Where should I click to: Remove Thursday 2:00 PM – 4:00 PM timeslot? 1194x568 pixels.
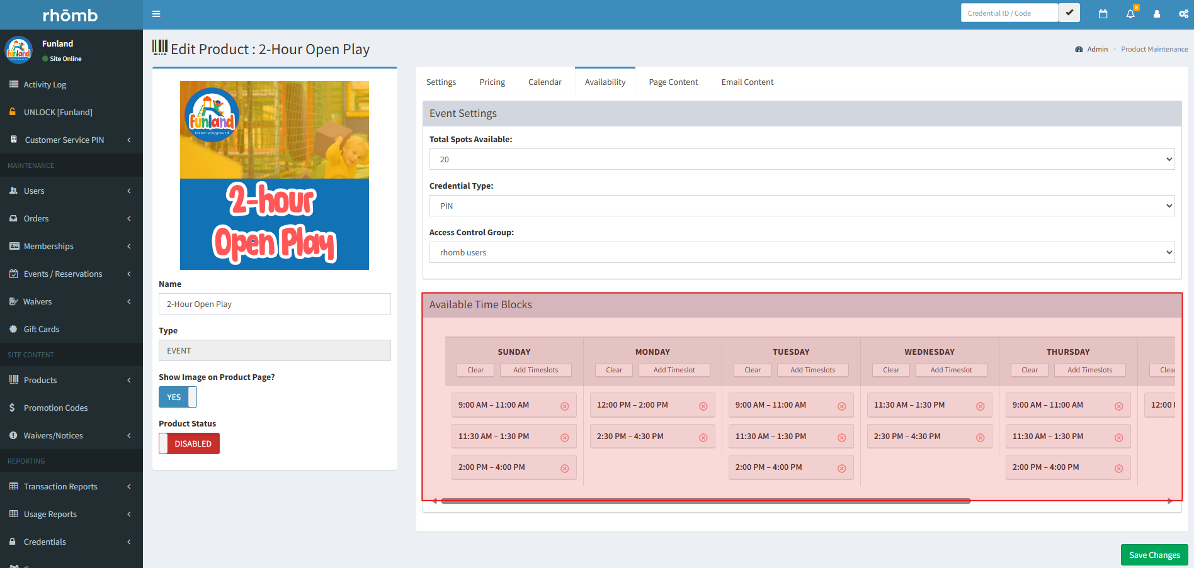point(1118,469)
